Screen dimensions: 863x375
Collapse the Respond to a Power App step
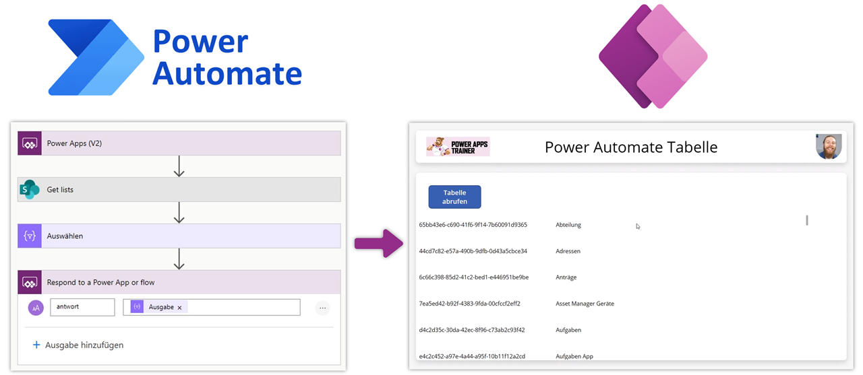179,282
